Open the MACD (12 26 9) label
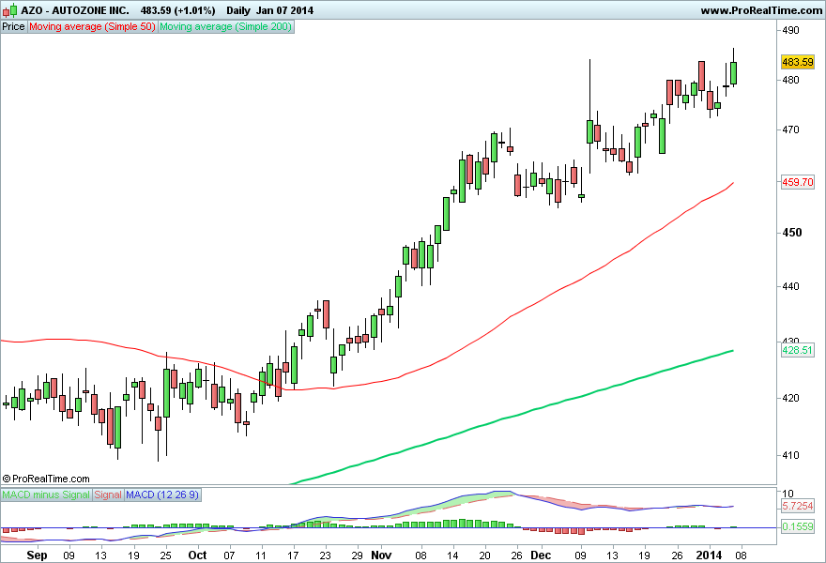The height and width of the screenshot is (563, 826). (162, 495)
